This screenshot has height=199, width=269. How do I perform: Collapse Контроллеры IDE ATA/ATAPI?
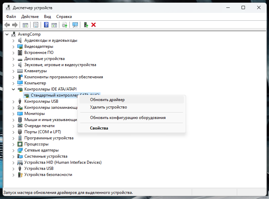[13, 89]
